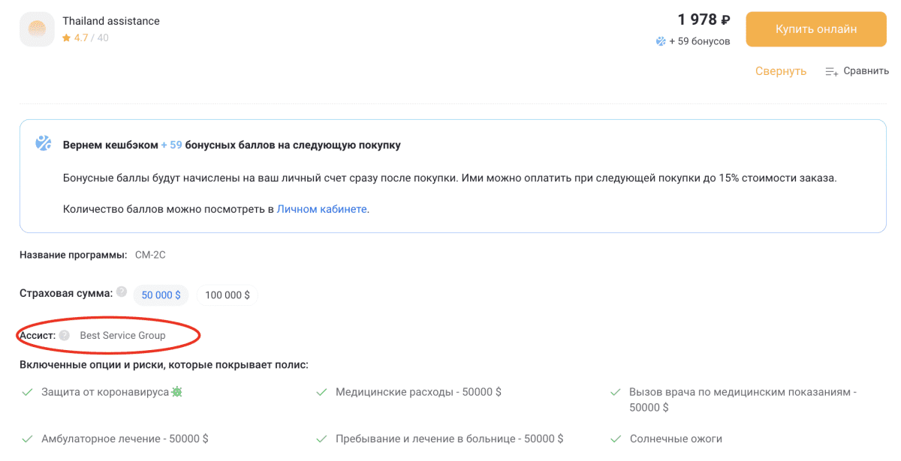
Task: Click the cashback percent icon in info box
Action: point(44,143)
